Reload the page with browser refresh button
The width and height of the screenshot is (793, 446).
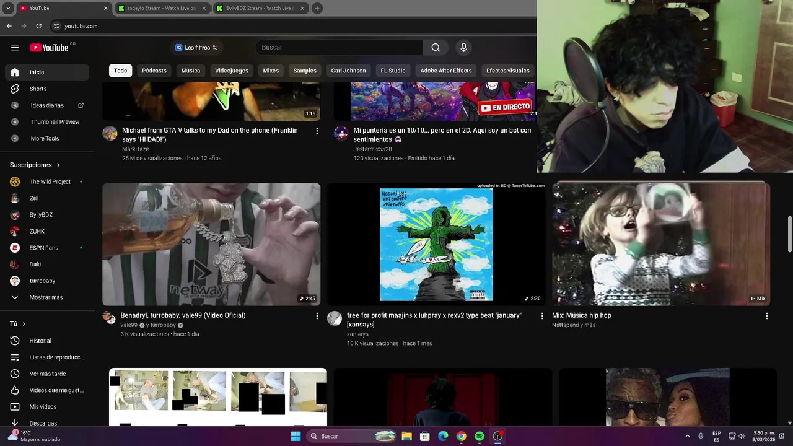coord(38,26)
